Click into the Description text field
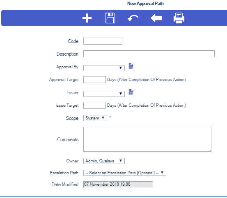The width and height of the screenshot is (227, 198). [x=149, y=54]
